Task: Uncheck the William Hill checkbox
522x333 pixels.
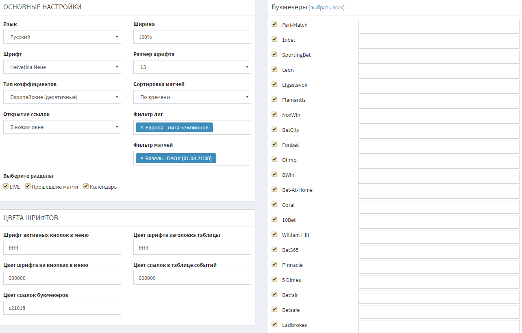Action: coord(274,234)
